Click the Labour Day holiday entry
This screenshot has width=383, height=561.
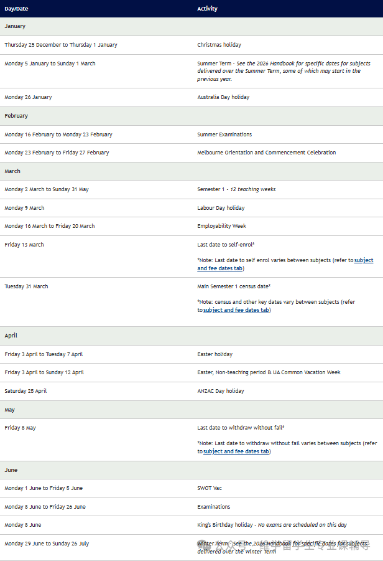(221, 208)
